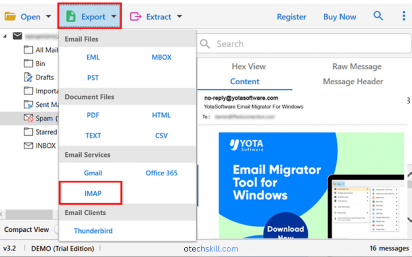Choose EML export format
The width and height of the screenshot is (412, 257).
coord(93,57)
